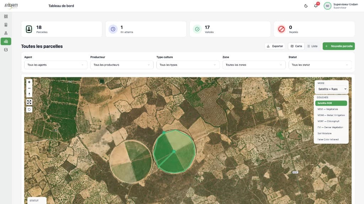The height and width of the screenshot is (204, 364).
Task: Open the Satellite + Rues mode dropdown
Action: [x=332, y=89]
